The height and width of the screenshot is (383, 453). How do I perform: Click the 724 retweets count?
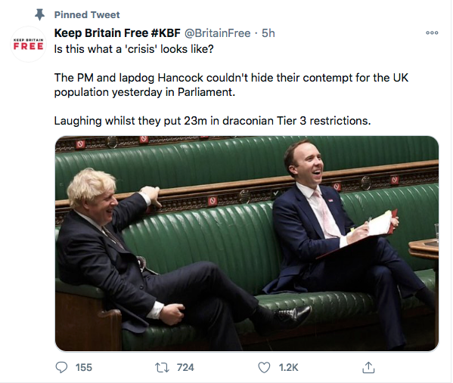pyautogui.click(x=185, y=367)
